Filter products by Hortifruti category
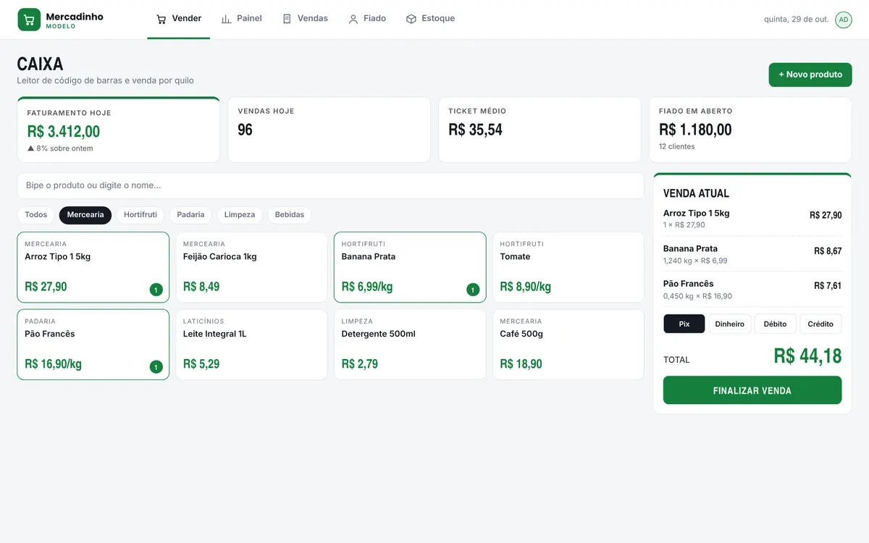The height and width of the screenshot is (543, 869). click(x=140, y=215)
